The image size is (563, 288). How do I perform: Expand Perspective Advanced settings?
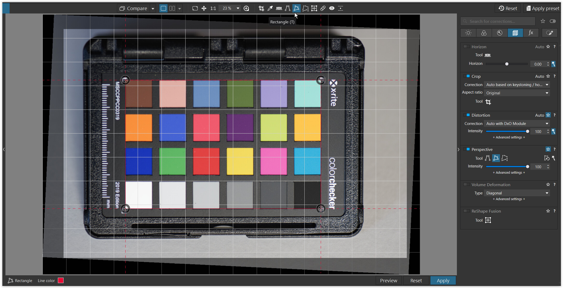509,173
